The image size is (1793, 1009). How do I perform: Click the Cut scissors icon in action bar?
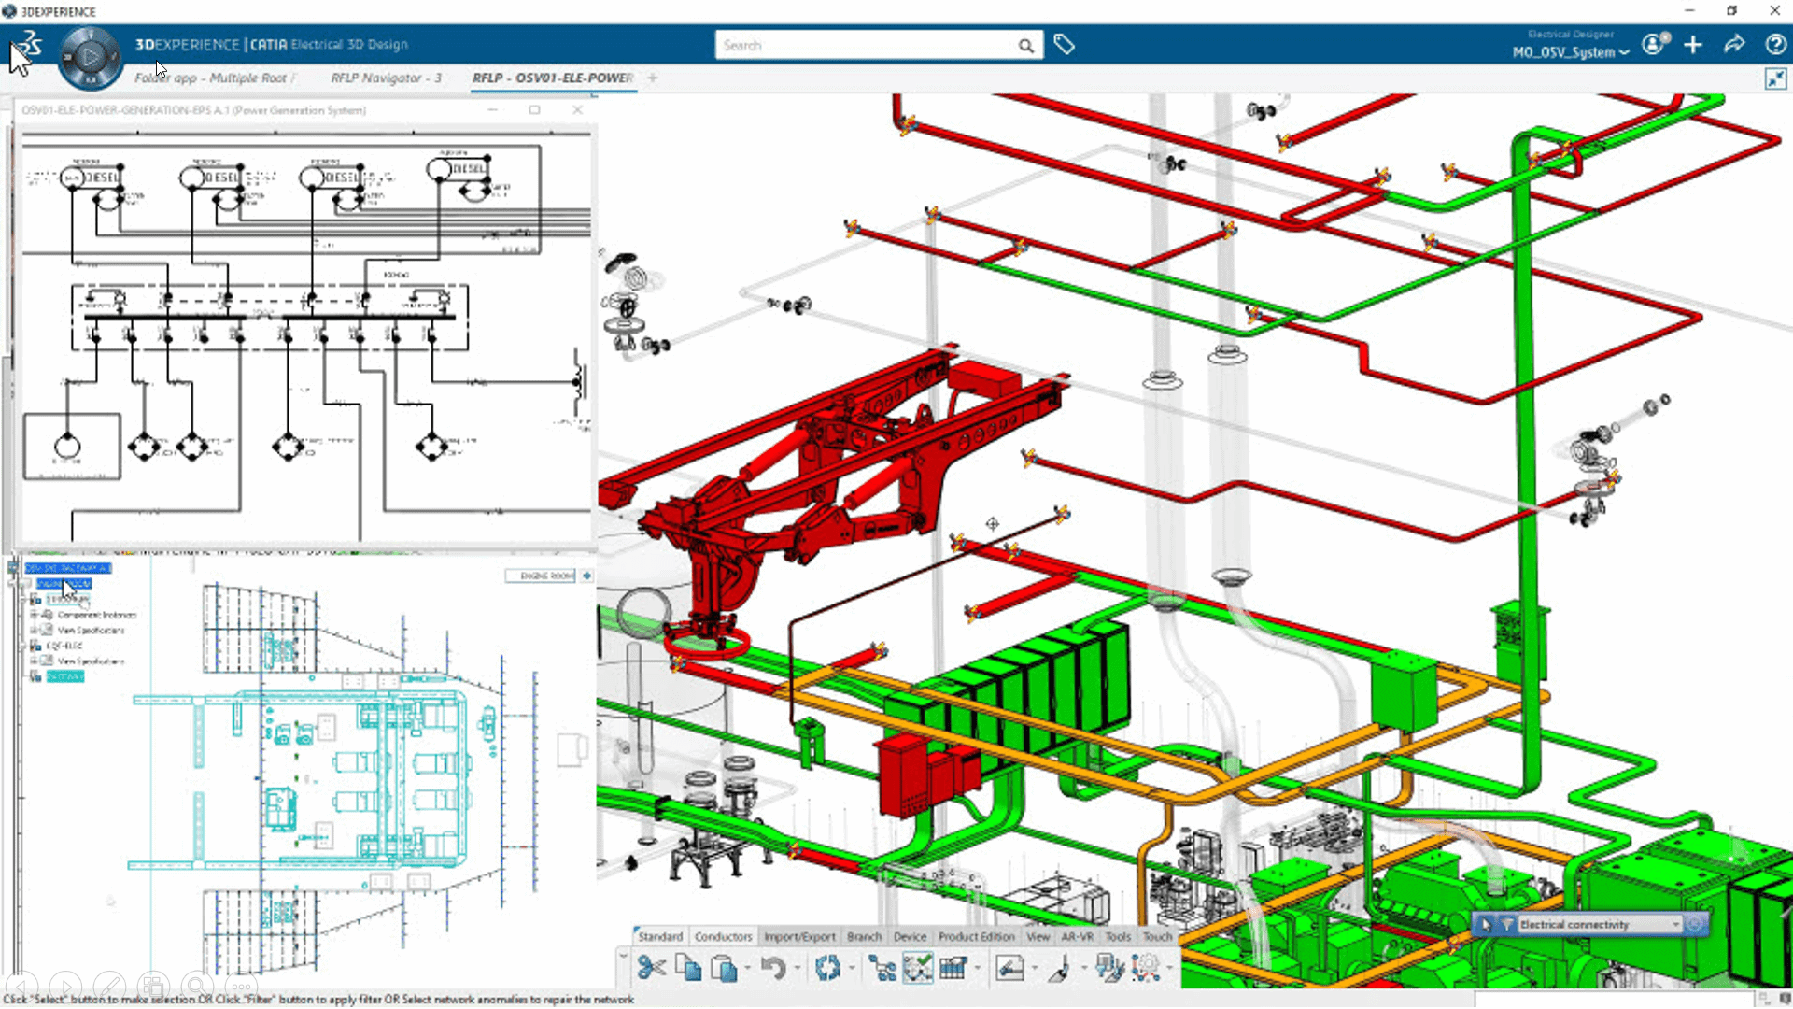coord(651,968)
